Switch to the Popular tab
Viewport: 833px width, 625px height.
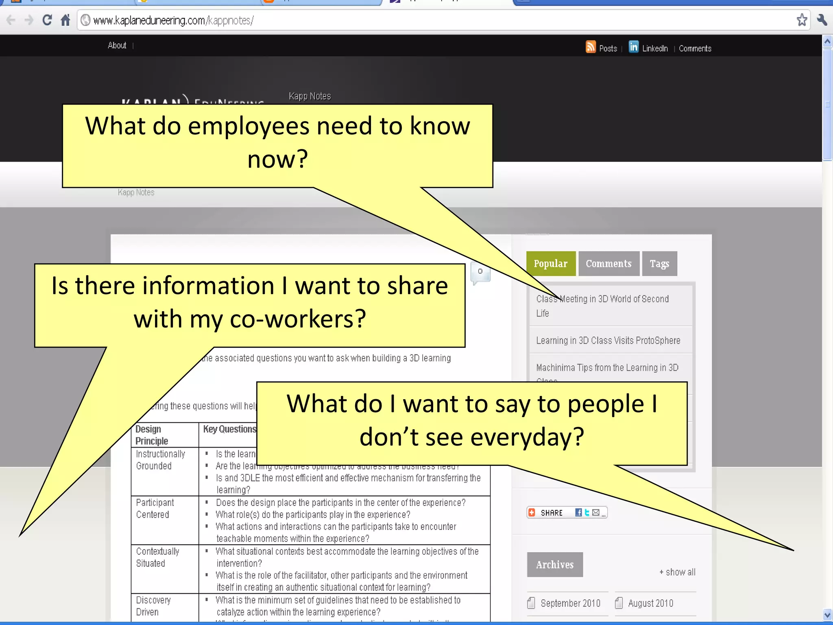(x=551, y=264)
